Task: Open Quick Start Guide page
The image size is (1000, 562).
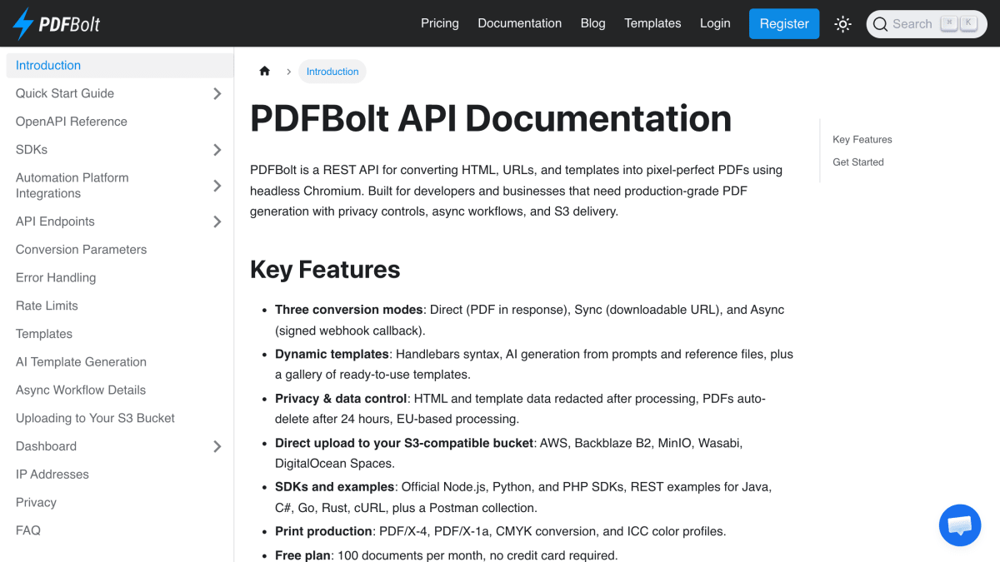Action: [x=65, y=93]
